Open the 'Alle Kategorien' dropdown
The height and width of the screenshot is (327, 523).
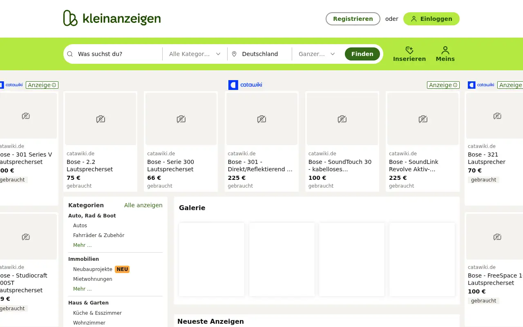coord(195,54)
